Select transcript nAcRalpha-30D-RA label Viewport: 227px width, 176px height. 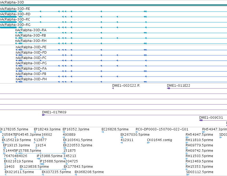pyautogui.click(x=31, y=30)
